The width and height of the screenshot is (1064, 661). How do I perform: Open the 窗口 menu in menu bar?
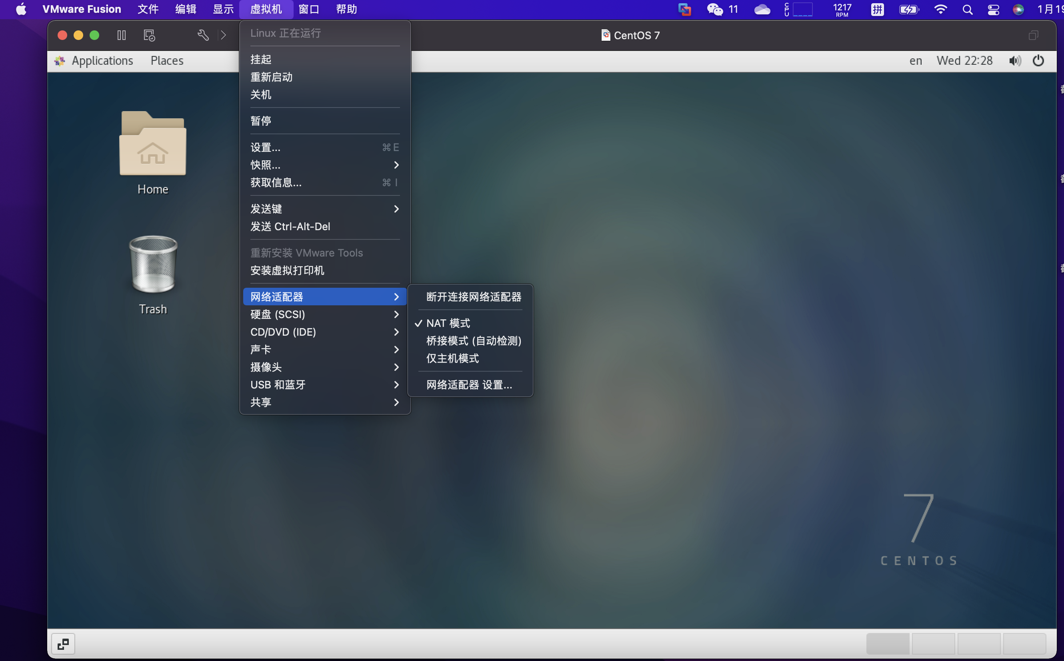tap(309, 9)
